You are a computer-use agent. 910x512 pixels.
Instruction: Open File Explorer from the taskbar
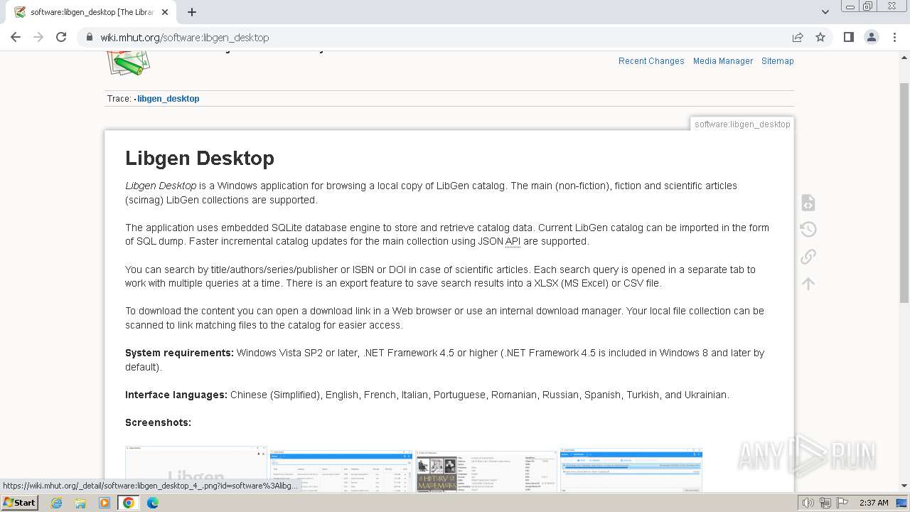(80, 503)
